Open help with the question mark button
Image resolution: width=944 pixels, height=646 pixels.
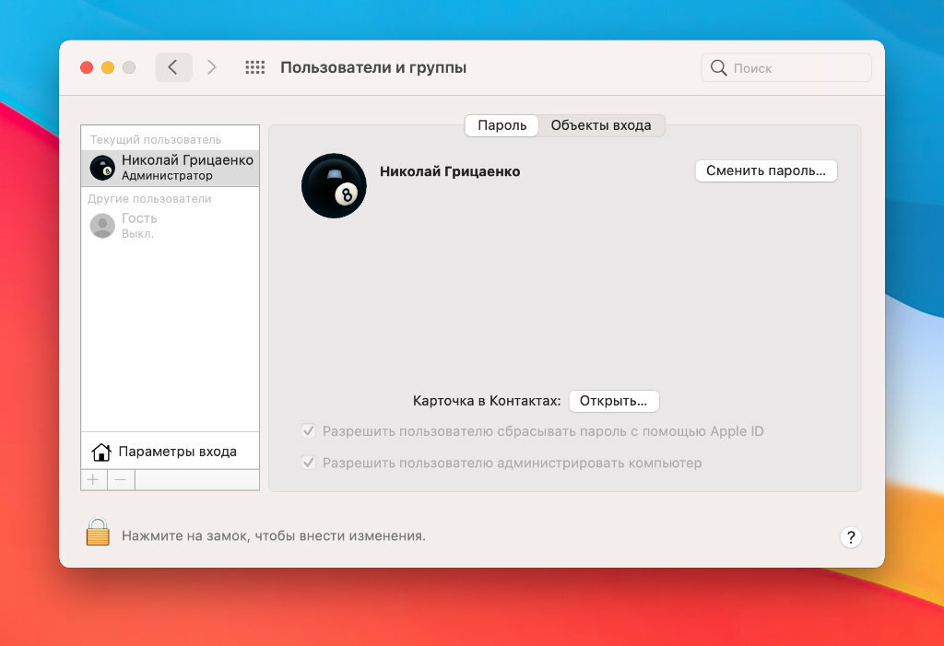click(x=851, y=537)
